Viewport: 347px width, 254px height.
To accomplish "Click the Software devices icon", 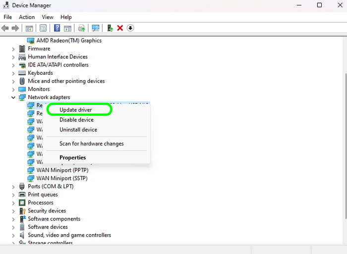I will pyautogui.click(x=22, y=227).
